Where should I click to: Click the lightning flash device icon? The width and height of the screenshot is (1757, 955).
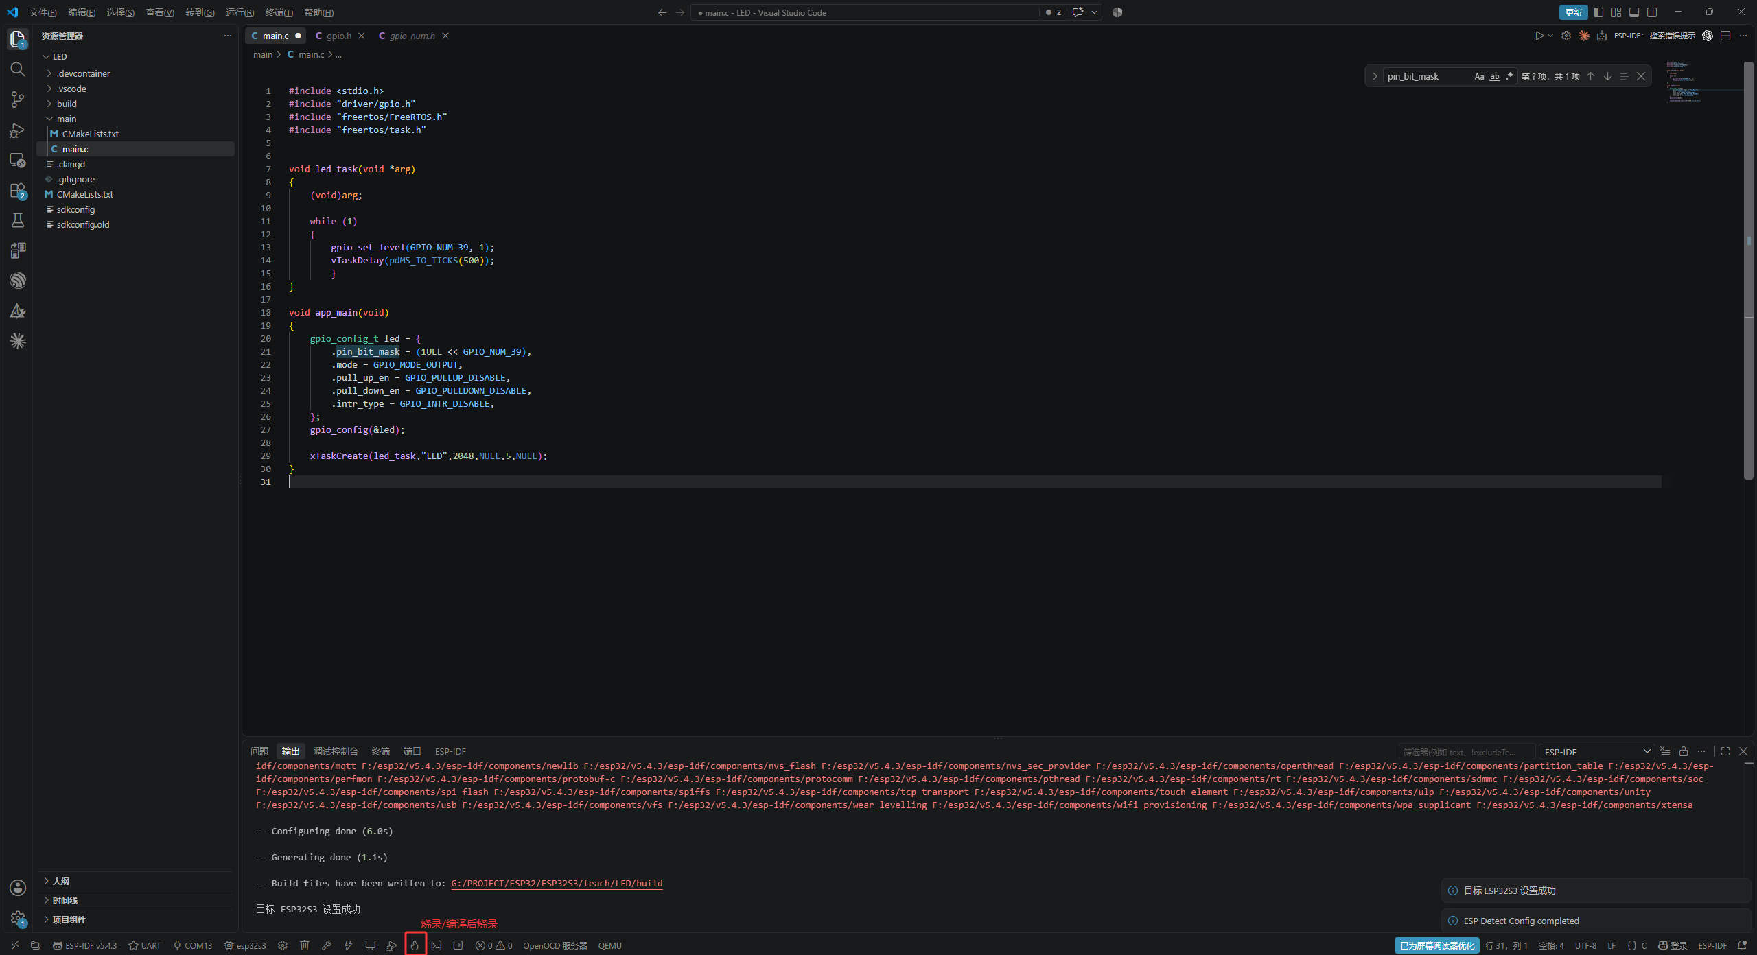(349, 945)
